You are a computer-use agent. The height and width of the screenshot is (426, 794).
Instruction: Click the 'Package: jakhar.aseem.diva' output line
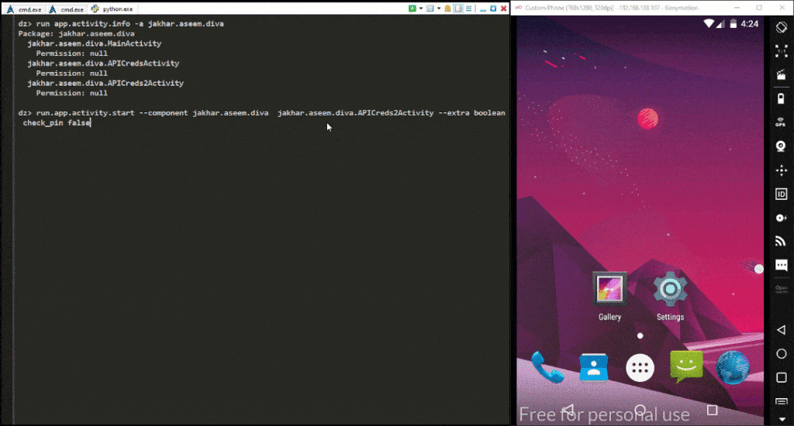pyautogui.click(x=77, y=33)
